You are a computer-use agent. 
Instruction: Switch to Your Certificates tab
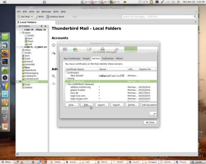[x=72, y=59]
